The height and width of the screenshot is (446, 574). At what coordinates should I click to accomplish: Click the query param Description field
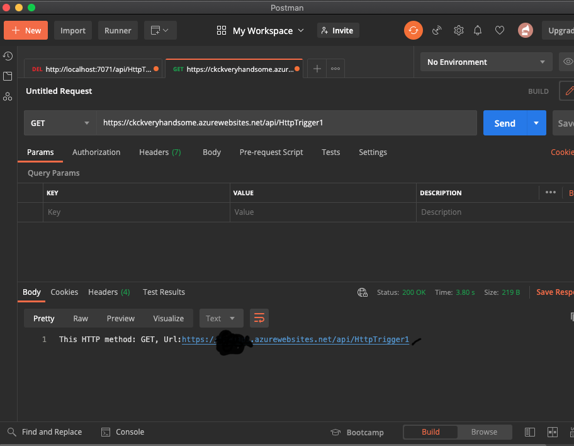point(494,212)
